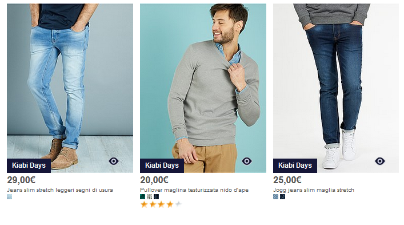Viewport: 404px width, 225px height.
Task: Click the four-star rating under the pullover
Action: [161, 204]
